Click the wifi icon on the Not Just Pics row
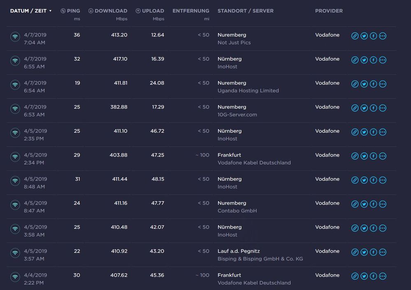Screen dimensions: 411x290 click(x=15, y=37)
